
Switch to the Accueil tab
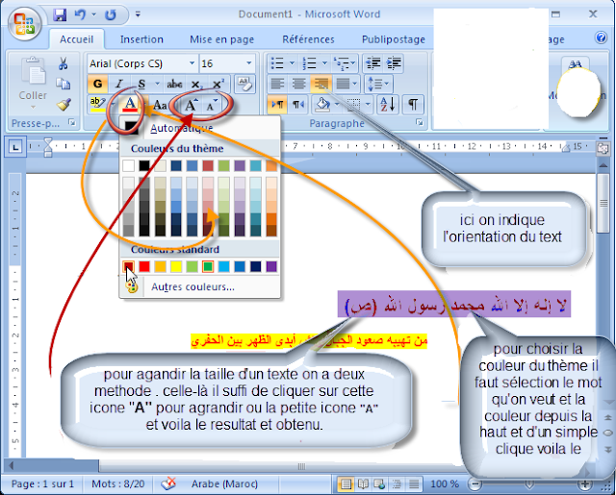coord(77,39)
